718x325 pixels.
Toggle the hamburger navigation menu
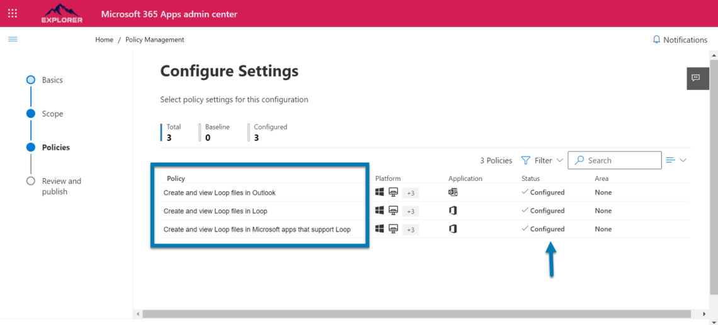pyautogui.click(x=13, y=39)
